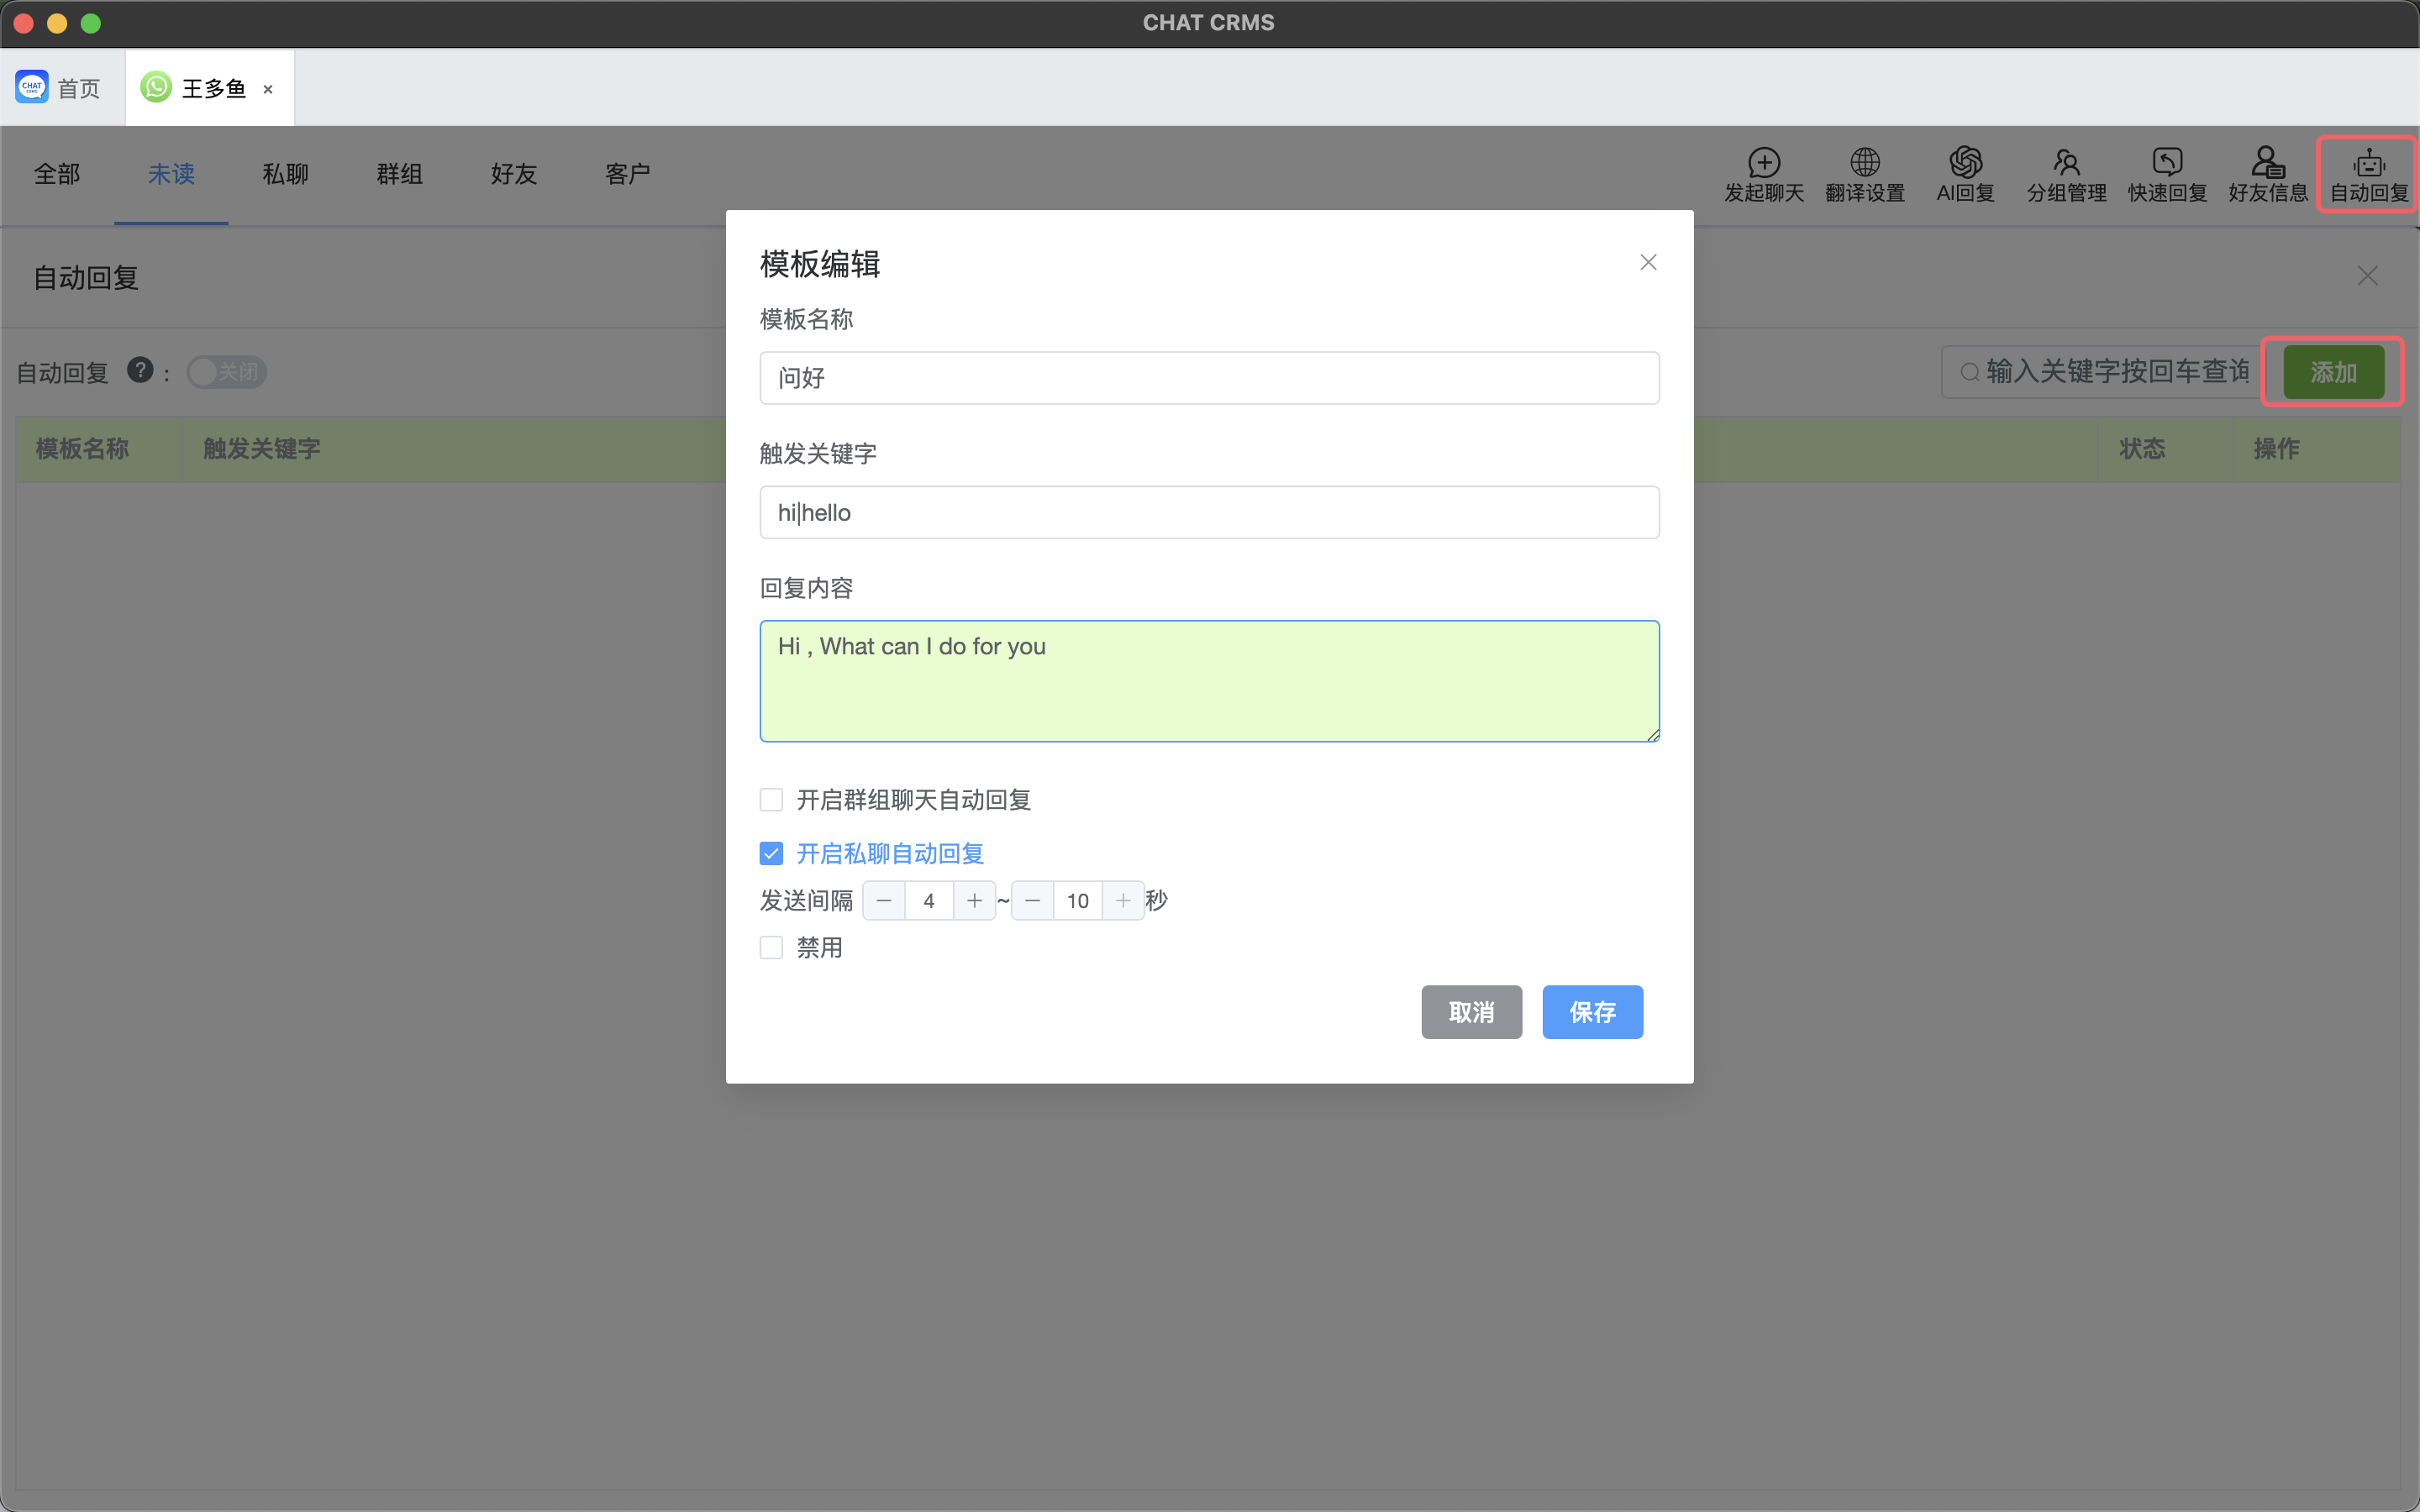Screen dimensions: 2420x1512
Task: Switch to the 客户 tab
Action: [x=627, y=174]
